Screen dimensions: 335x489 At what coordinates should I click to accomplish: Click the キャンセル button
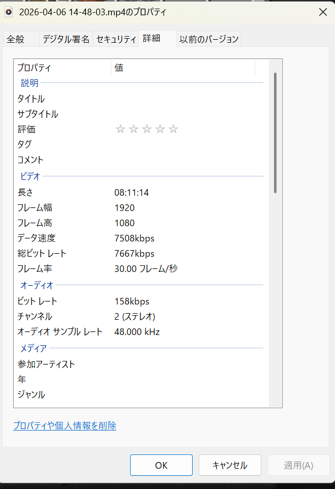pyautogui.click(x=230, y=465)
